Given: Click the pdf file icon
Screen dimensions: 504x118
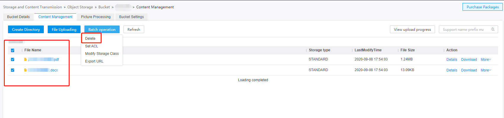Looking at the screenshot, I should (25, 59).
